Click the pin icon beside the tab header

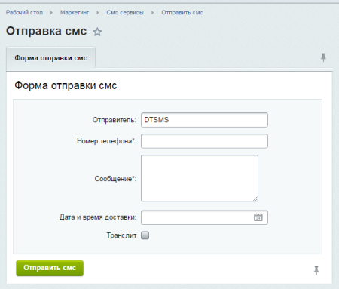[323, 57]
